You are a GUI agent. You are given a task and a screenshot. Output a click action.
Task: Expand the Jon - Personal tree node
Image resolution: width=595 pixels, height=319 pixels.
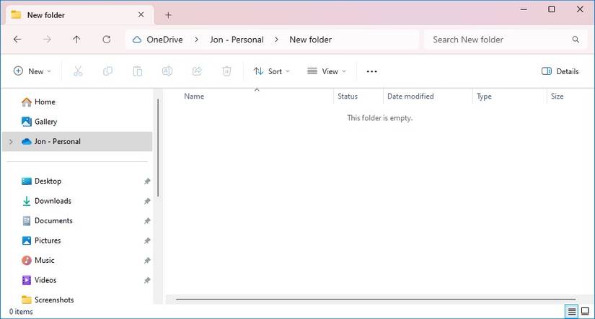point(10,142)
